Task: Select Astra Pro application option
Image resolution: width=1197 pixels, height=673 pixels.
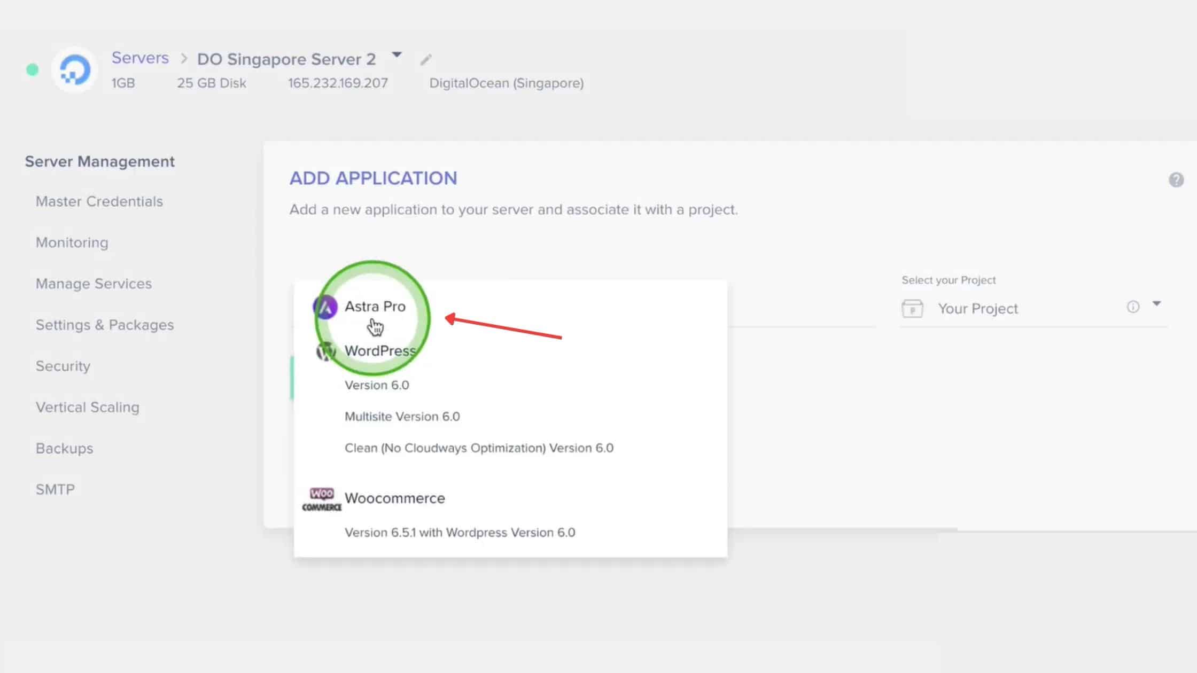Action: point(375,307)
